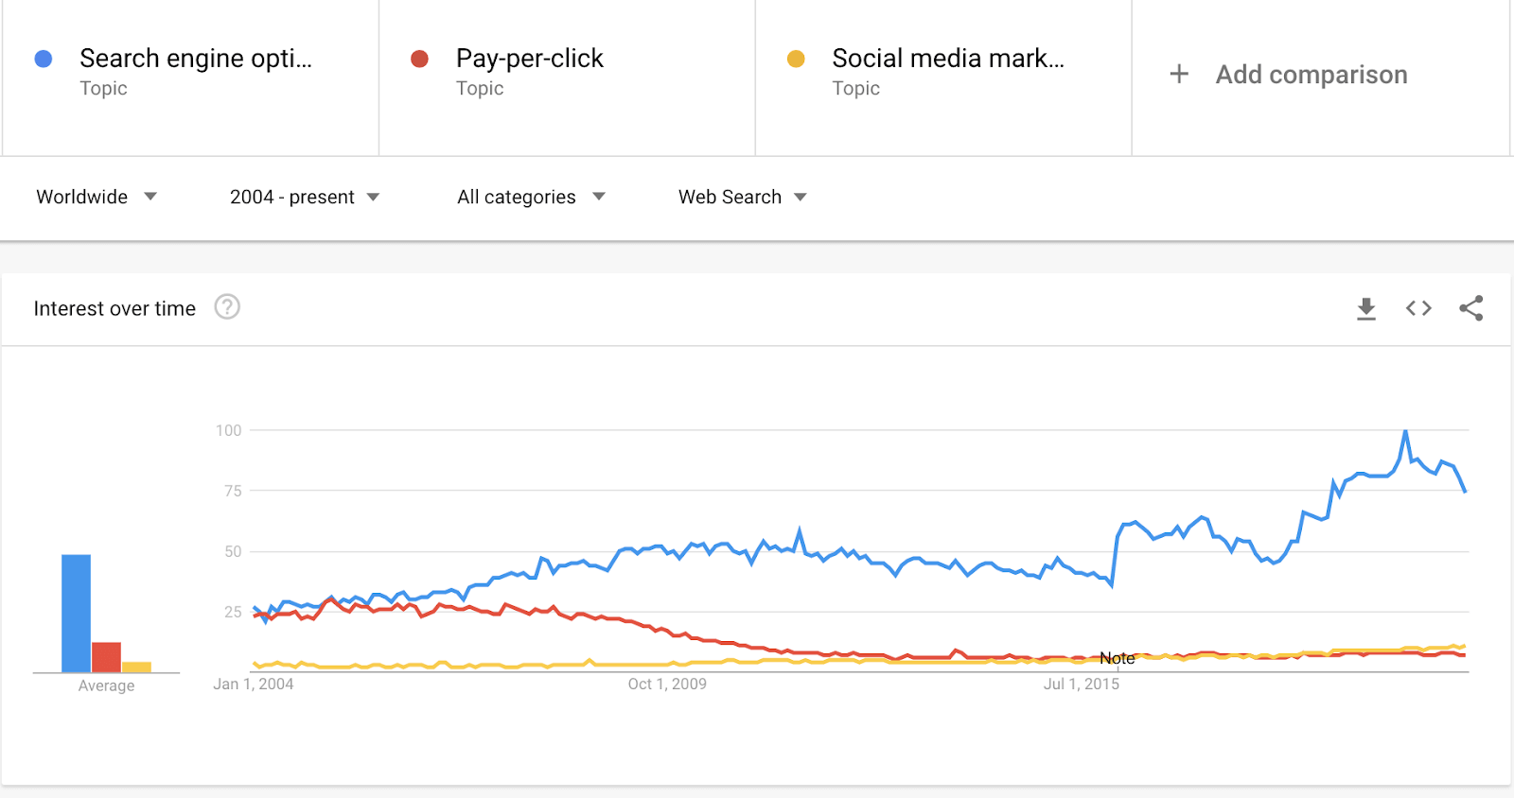Screen dimensions: 1514x798
Task: Change the Web Search type dropdown
Action: tap(742, 197)
